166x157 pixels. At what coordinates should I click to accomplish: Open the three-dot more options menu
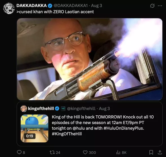coord(160,6)
